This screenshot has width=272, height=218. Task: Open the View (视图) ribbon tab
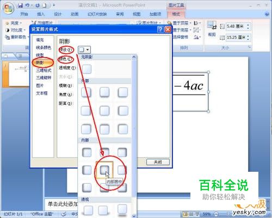tap(137, 14)
